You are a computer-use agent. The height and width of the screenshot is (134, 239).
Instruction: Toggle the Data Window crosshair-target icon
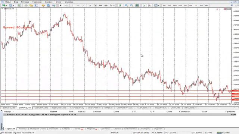[26, 6]
